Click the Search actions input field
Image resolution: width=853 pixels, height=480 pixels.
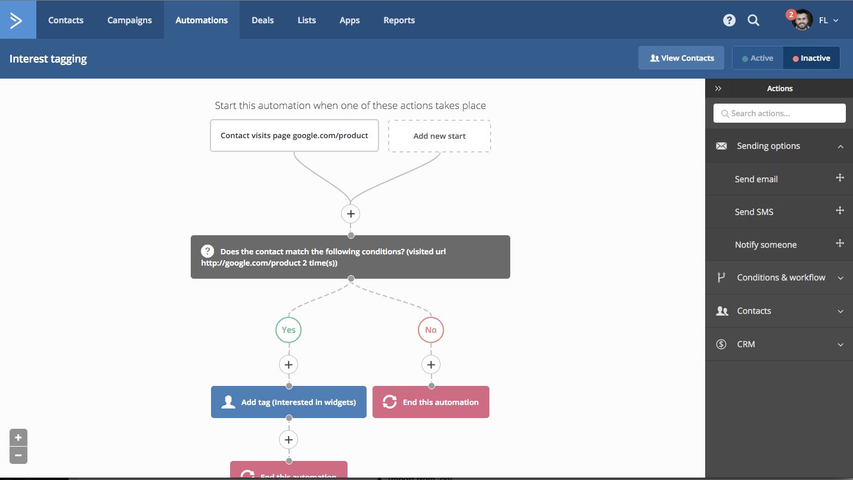click(779, 113)
